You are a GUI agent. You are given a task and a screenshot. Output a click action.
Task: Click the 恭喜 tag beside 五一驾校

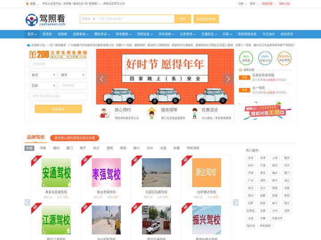244,90
